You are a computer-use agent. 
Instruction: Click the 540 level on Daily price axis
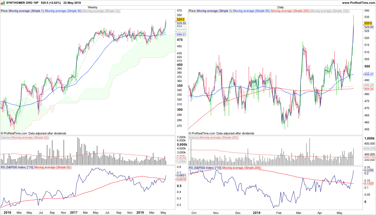[x=367, y=10]
